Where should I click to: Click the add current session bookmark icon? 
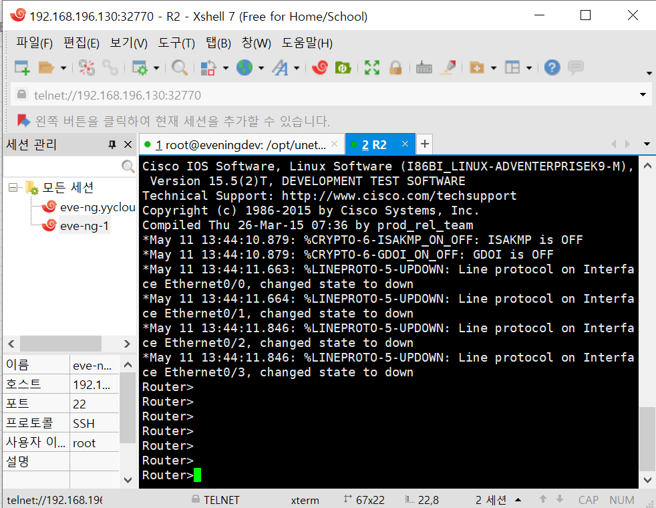click(x=24, y=121)
